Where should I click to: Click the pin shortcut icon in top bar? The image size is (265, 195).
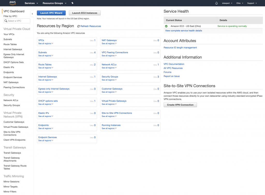72,3
